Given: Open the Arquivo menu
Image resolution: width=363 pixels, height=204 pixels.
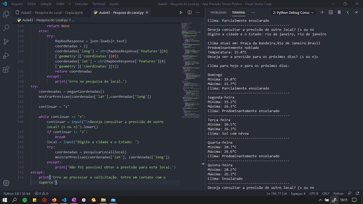Looking at the screenshot, I should [17, 4].
